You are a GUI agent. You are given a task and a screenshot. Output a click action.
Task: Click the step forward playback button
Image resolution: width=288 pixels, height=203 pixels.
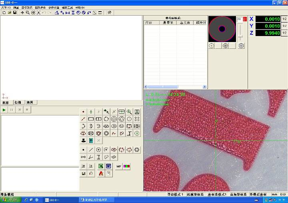20,110
